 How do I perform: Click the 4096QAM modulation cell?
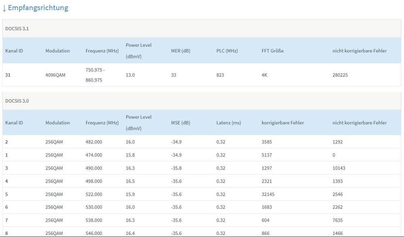[x=55, y=75]
